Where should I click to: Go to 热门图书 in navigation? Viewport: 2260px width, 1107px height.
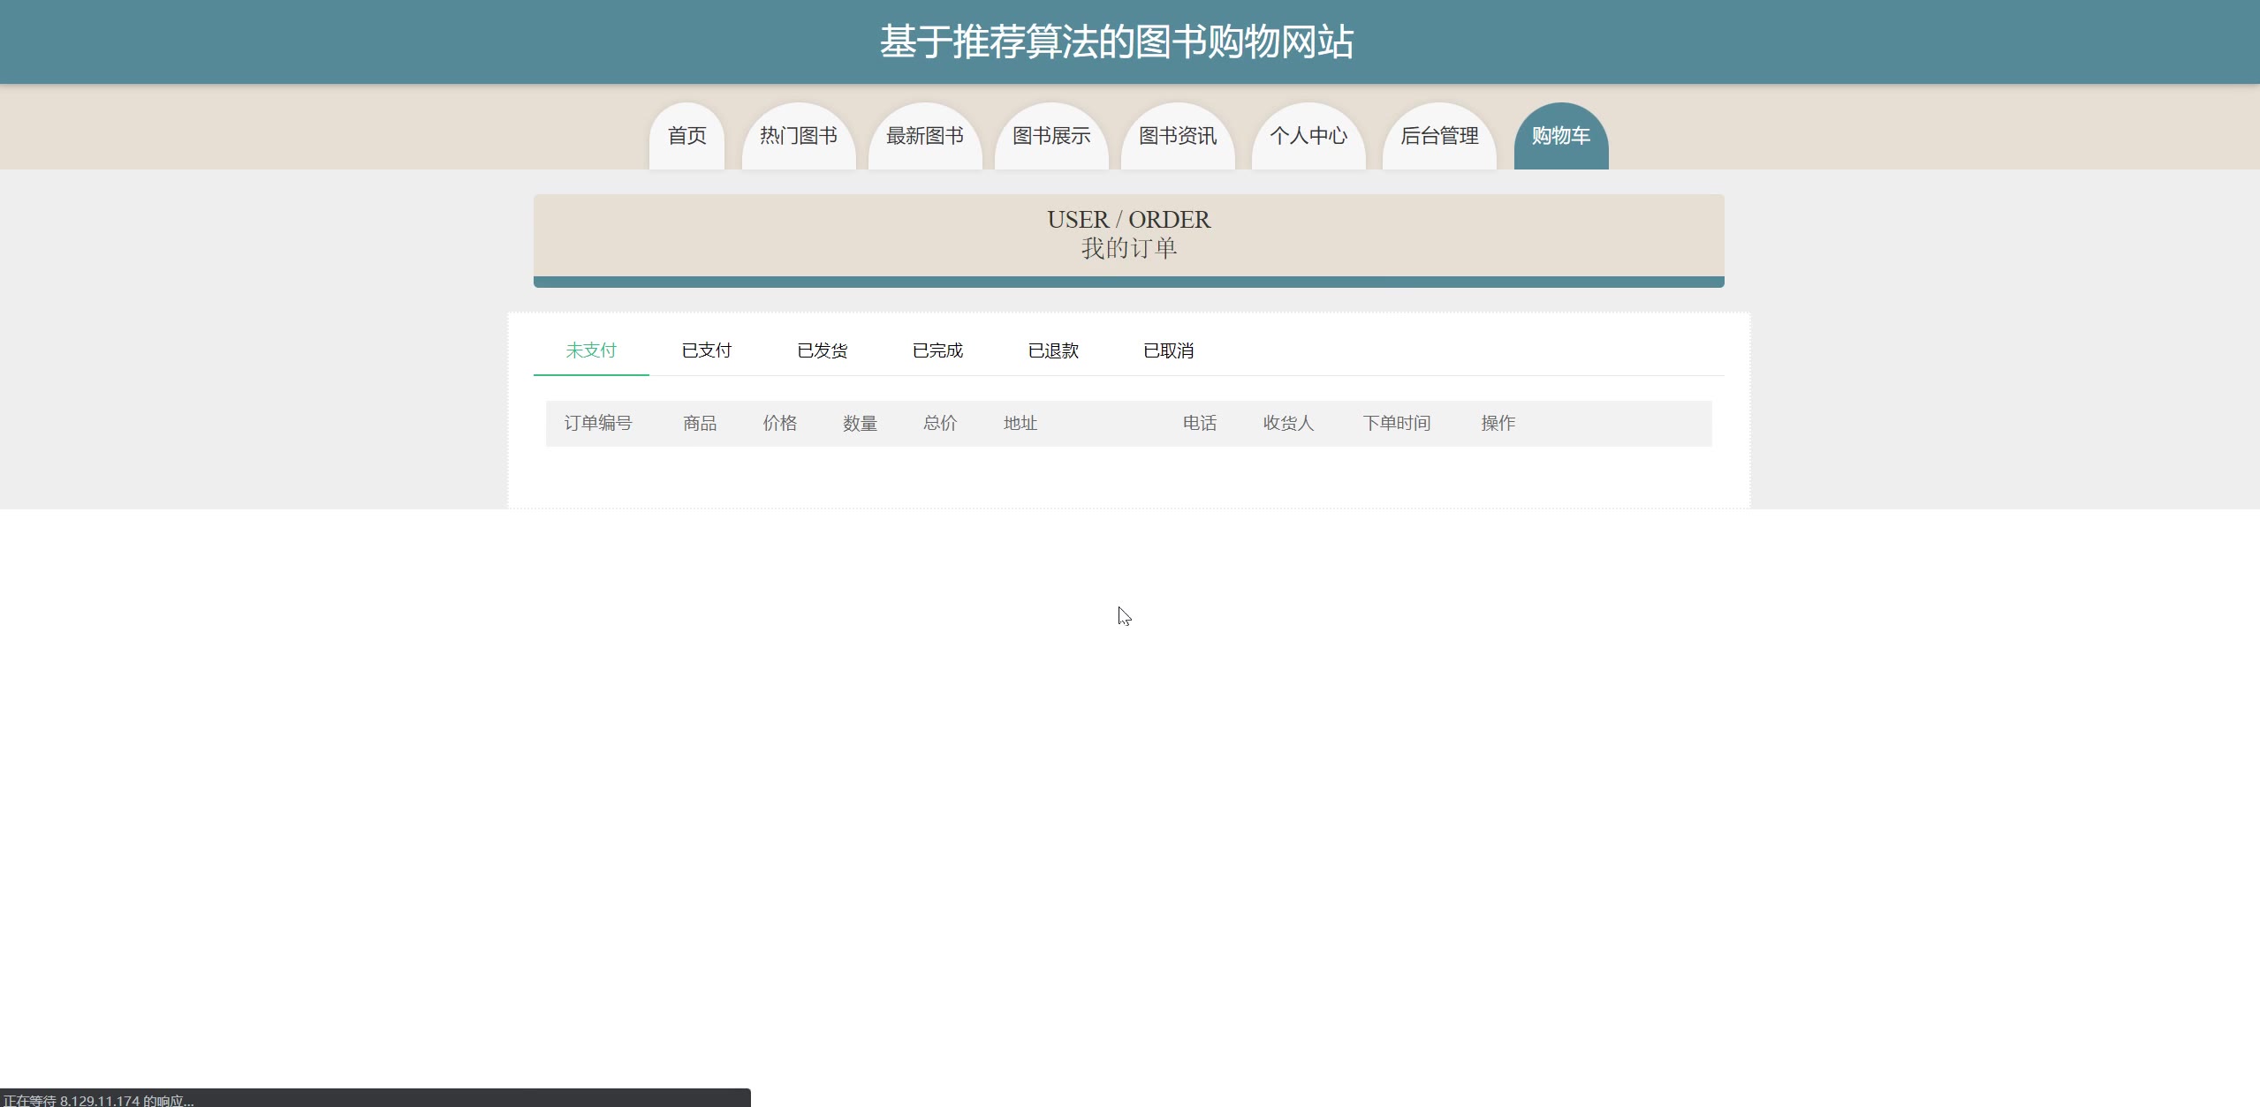798,136
